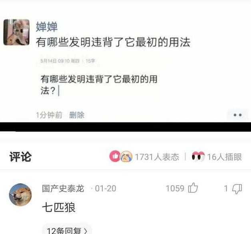Delete the post via 删除
This screenshot has height=234, width=251.
(77, 115)
